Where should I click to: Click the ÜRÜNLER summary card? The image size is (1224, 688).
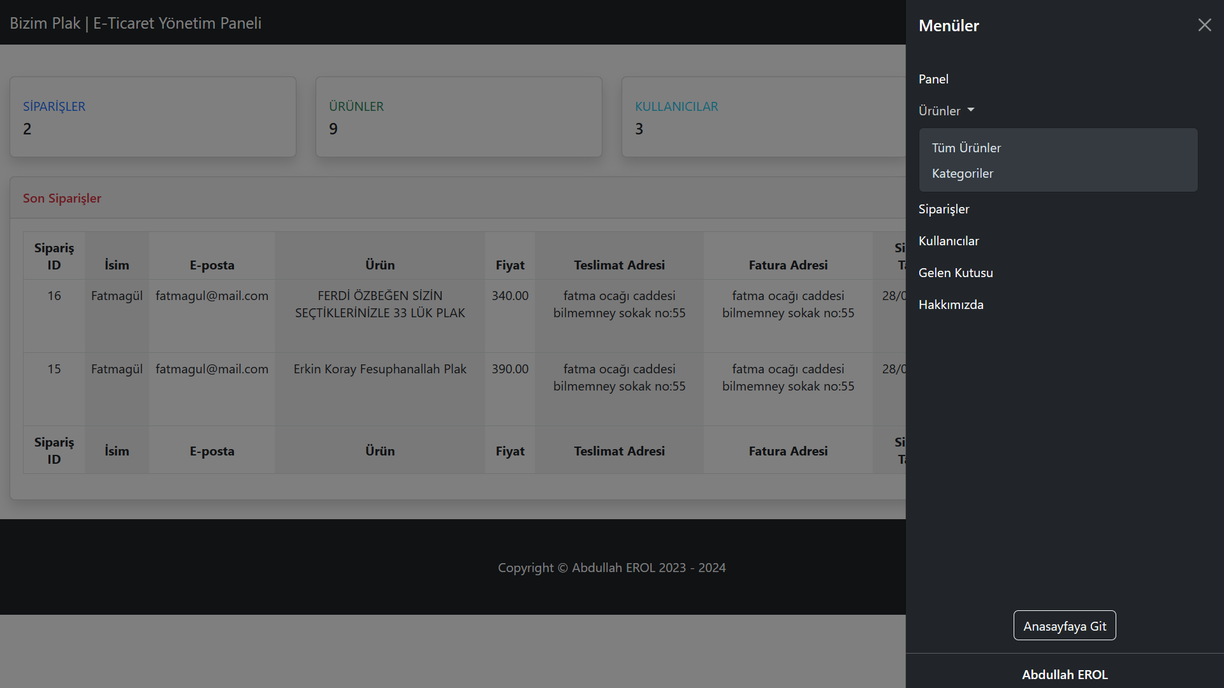click(x=458, y=117)
